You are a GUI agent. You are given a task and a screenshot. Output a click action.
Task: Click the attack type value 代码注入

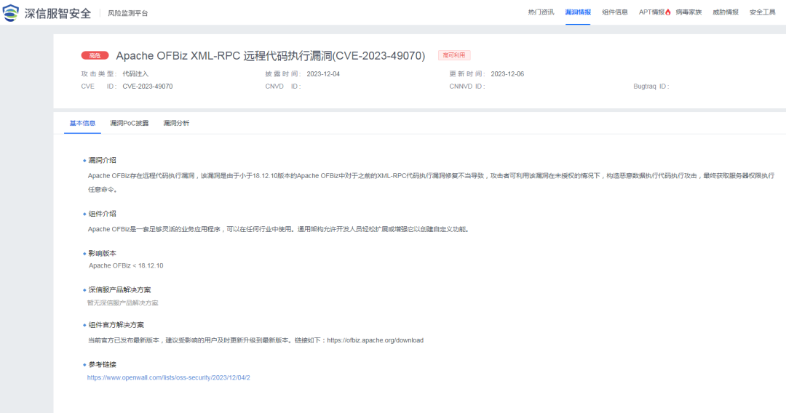[x=135, y=74]
